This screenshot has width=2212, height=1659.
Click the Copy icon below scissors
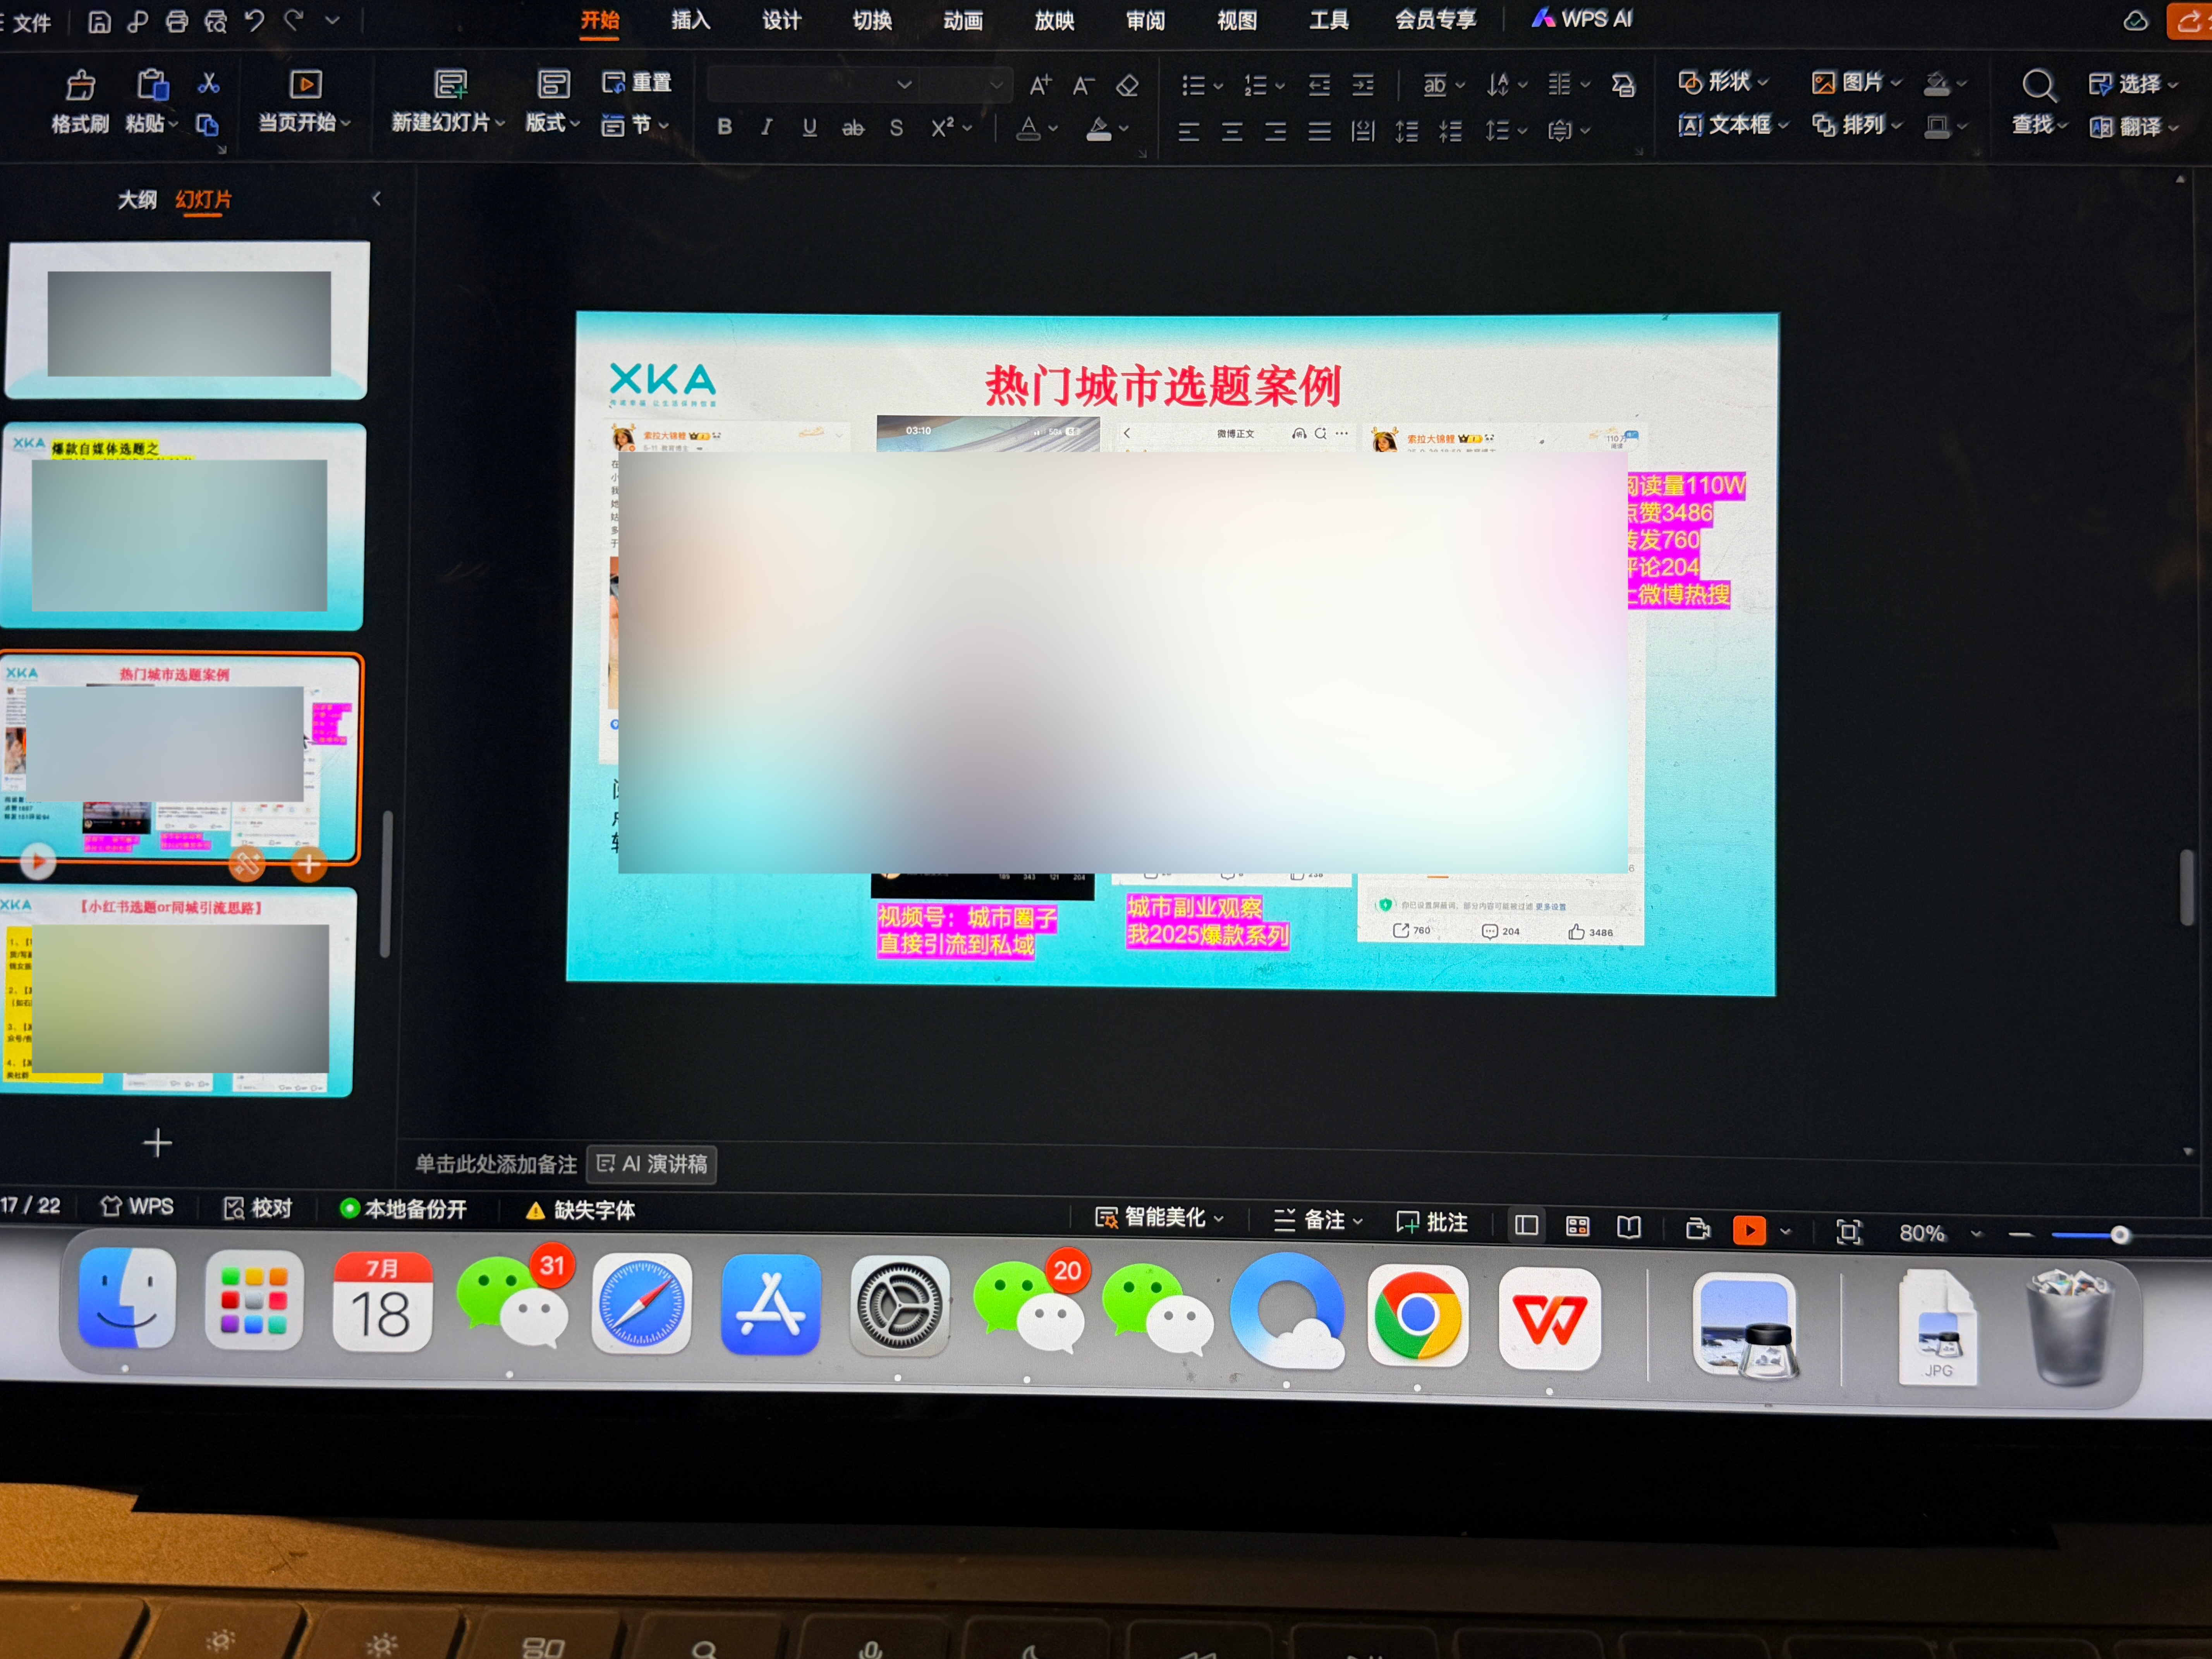click(207, 125)
